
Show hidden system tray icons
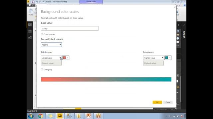point(166,116)
